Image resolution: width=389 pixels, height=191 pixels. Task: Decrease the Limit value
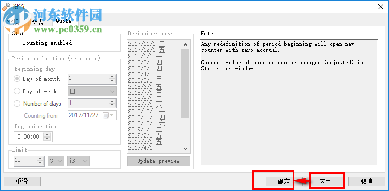[x=40, y=163]
